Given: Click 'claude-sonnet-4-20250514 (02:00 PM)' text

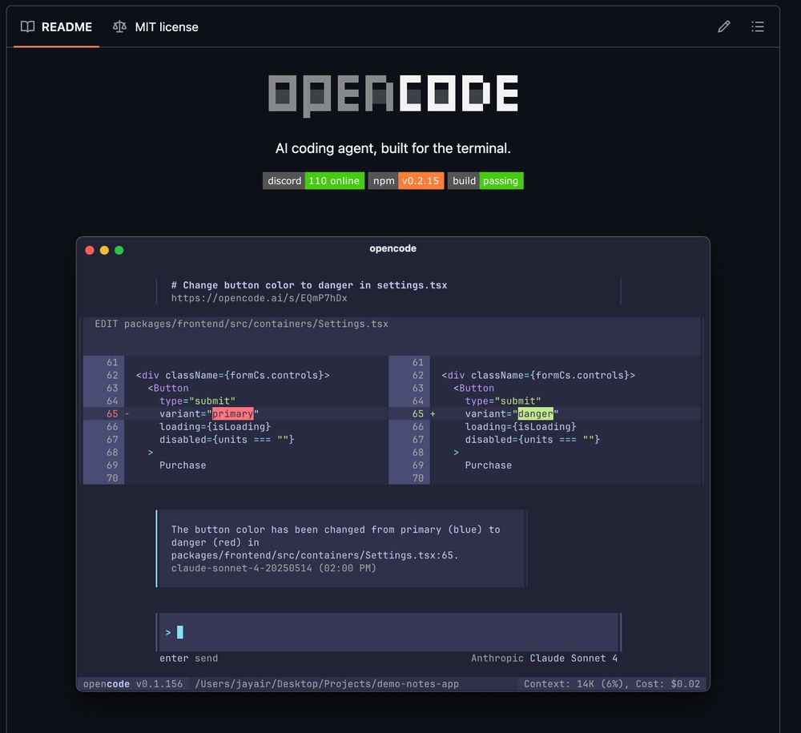Looking at the screenshot, I should click(273, 569).
